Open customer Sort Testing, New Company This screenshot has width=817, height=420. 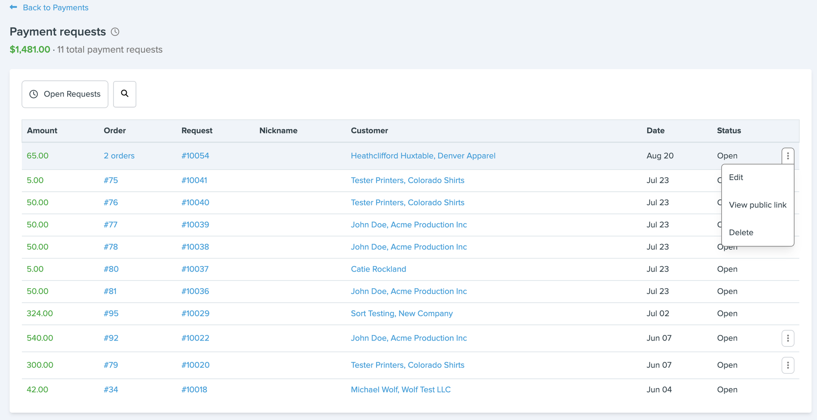pos(402,313)
